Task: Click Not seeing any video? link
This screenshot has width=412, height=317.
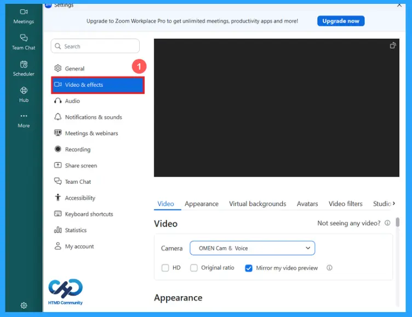Action: click(348, 223)
